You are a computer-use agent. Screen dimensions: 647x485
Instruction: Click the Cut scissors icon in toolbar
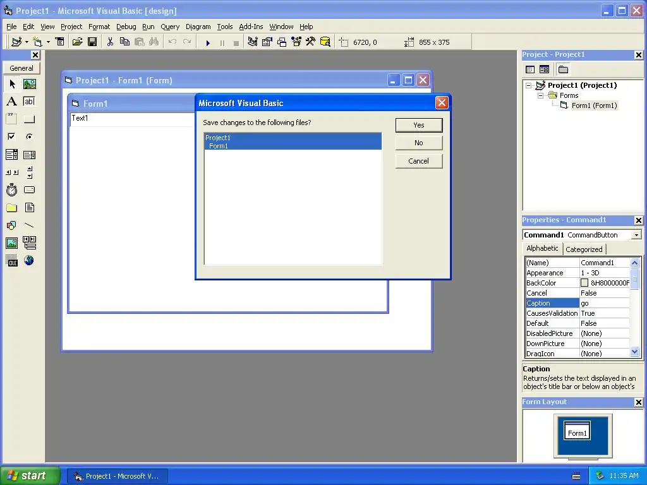[110, 42]
